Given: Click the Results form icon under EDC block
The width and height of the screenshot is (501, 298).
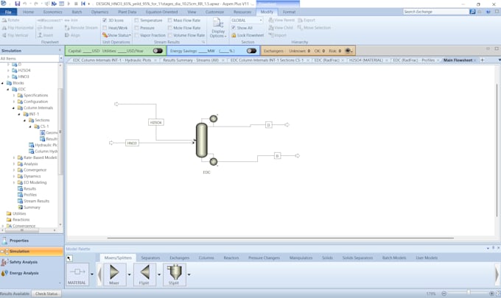Looking at the screenshot, I should click(x=20, y=188).
